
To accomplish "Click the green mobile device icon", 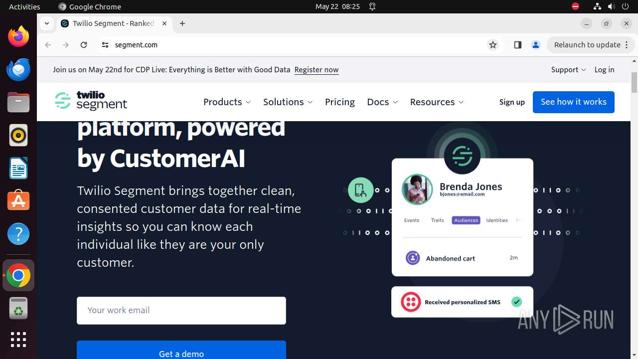I will pyautogui.click(x=361, y=190).
